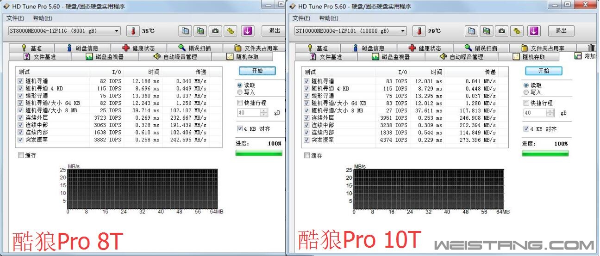The width and height of the screenshot is (600, 256).
Task: Select the 随机存取 tab in right window
Action: (529, 57)
